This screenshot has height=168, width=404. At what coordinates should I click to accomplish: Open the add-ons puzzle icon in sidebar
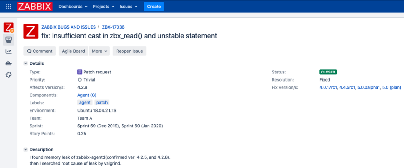pyautogui.click(x=9, y=75)
